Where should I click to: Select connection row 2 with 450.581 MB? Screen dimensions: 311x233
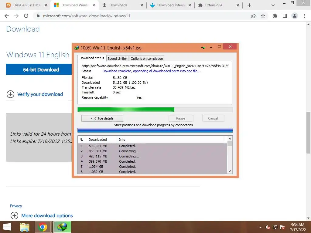pyautogui.click(x=152, y=151)
